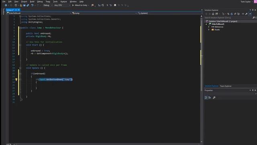The height and width of the screenshot is (145, 257).
Task: Click the Refresh icon in Solution Explorer
Action: 232,14
